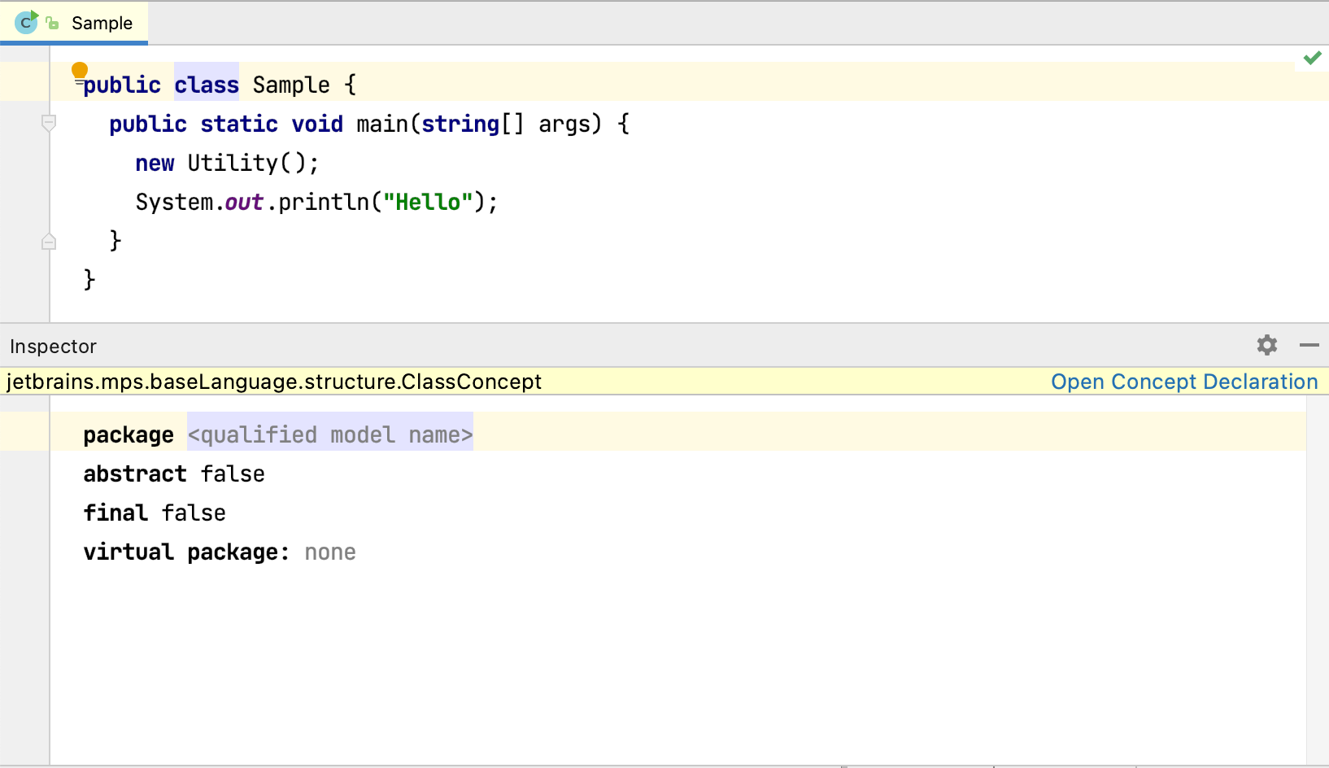The width and height of the screenshot is (1329, 768).
Task: Click the class concept icon on the Sample tab
Action: 25,22
